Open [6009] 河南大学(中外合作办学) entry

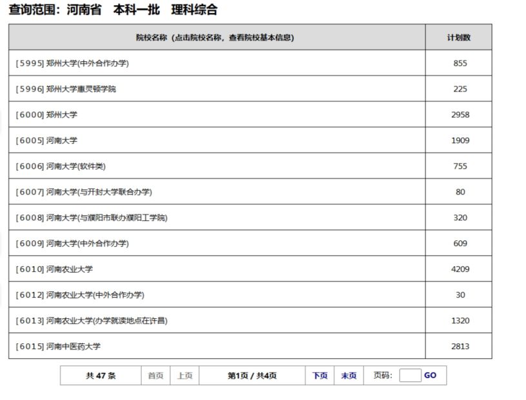72,243
